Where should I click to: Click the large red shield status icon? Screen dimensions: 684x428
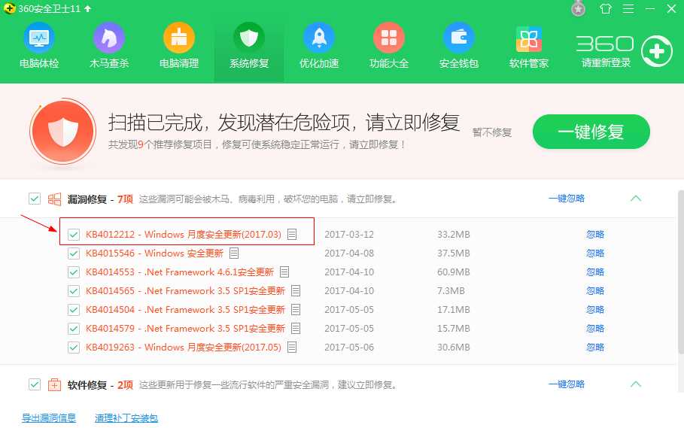tap(63, 131)
